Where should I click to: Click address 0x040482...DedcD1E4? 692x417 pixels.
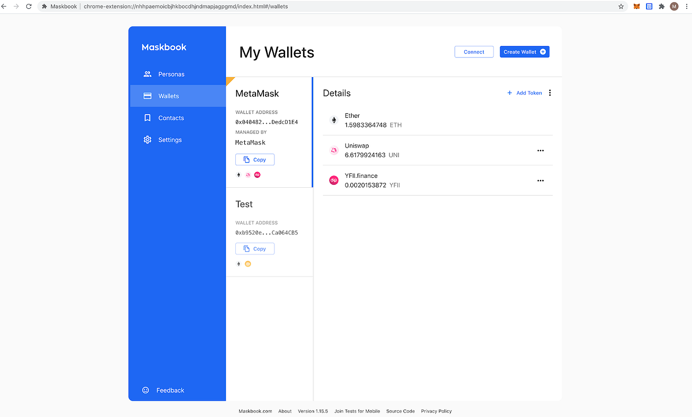tap(266, 122)
